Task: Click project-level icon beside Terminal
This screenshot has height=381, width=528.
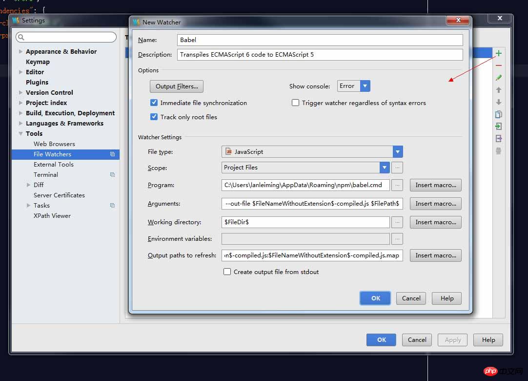Action: (x=112, y=175)
